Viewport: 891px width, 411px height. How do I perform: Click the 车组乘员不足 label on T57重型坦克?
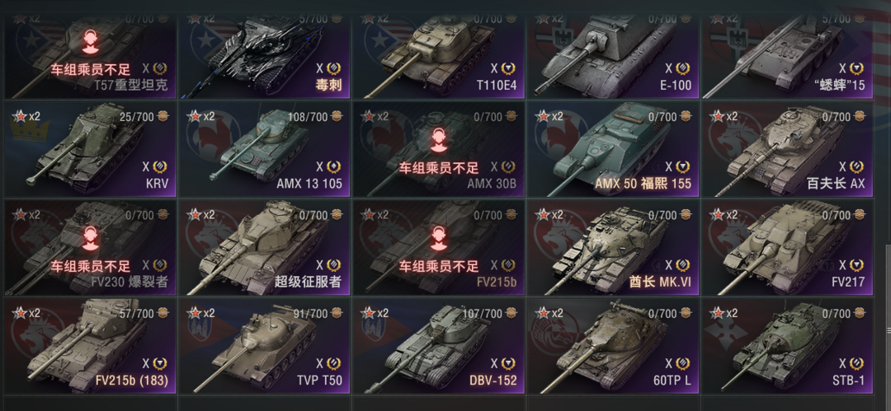tap(91, 70)
